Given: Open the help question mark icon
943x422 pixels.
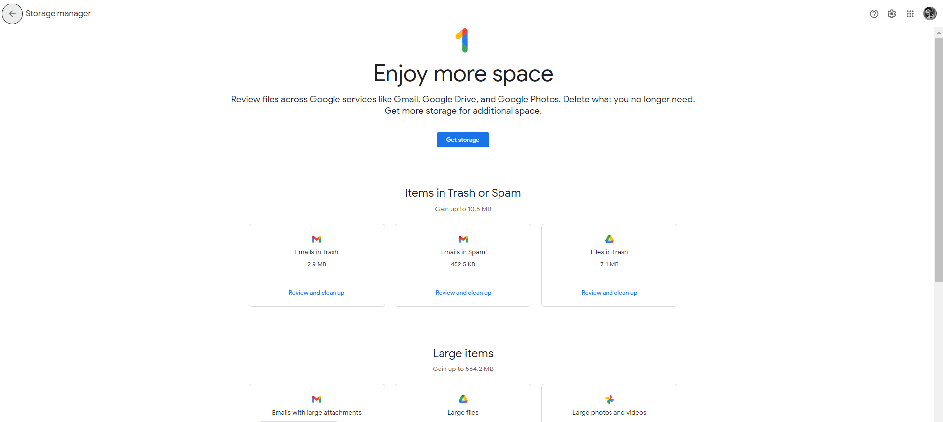Looking at the screenshot, I should click(874, 14).
